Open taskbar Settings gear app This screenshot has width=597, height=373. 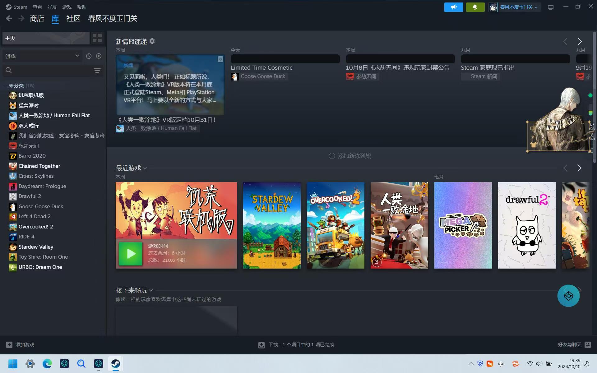point(30,364)
